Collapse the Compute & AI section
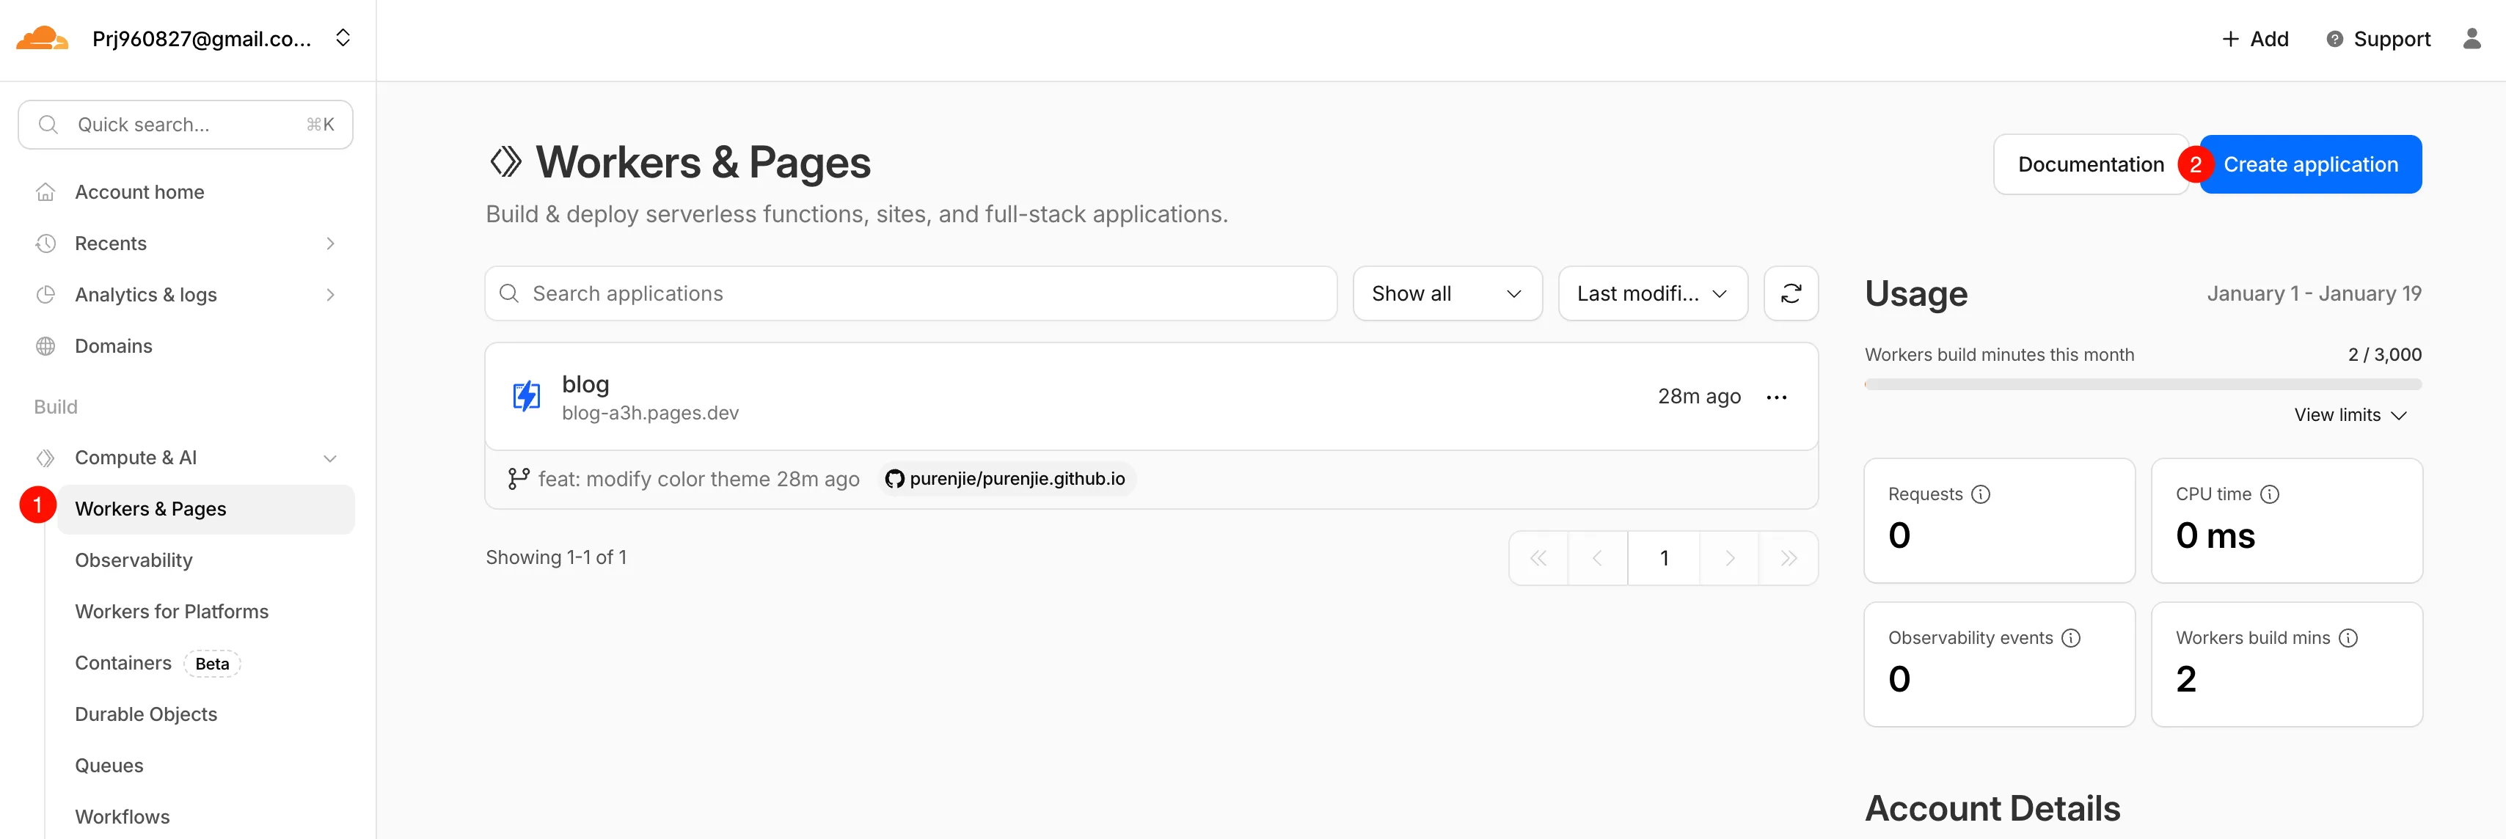The width and height of the screenshot is (2506, 839). coord(330,458)
